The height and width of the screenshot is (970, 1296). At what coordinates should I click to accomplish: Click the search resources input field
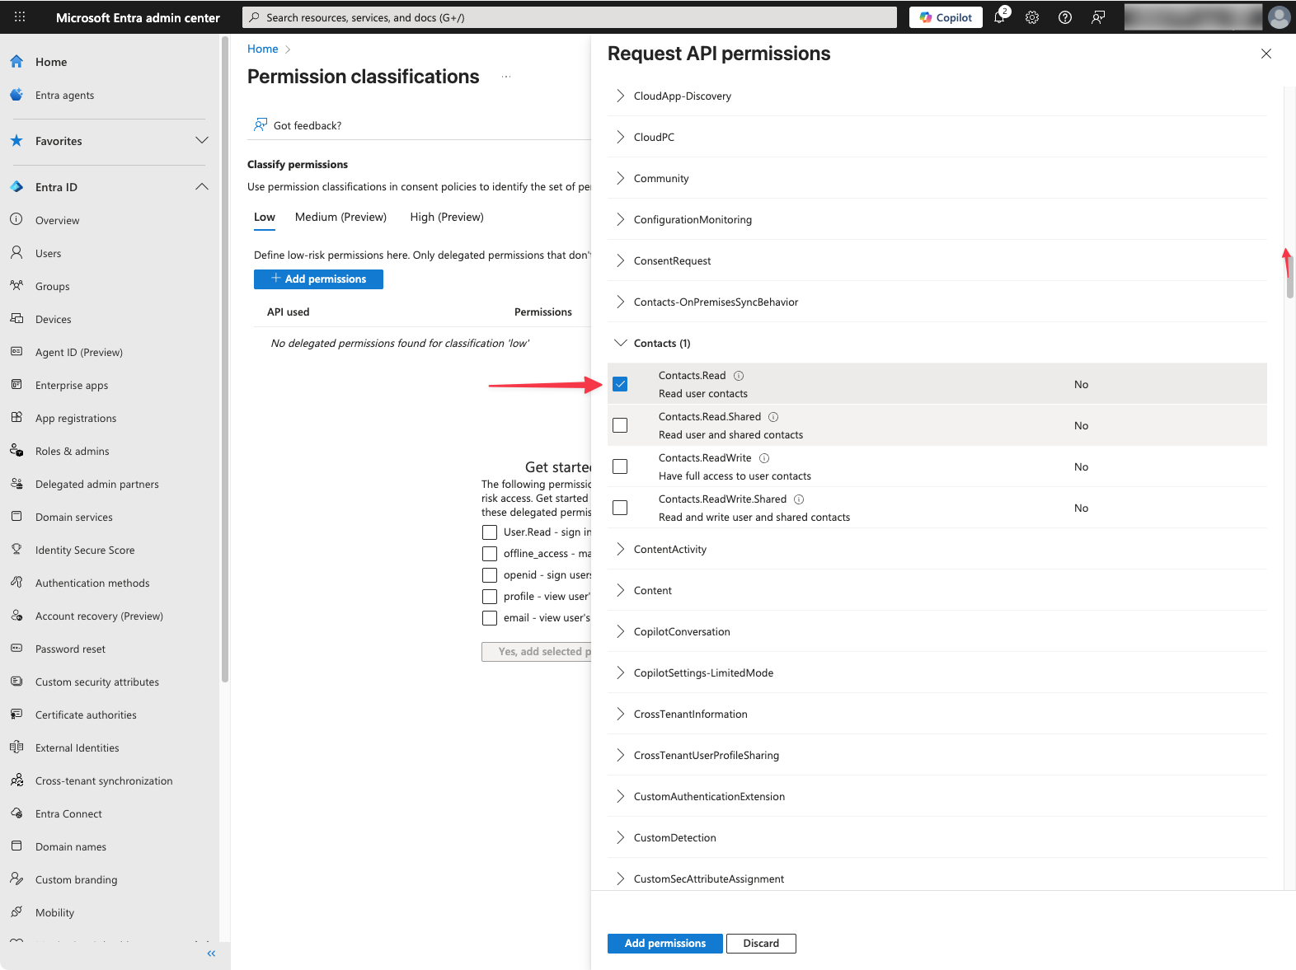[x=569, y=17]
